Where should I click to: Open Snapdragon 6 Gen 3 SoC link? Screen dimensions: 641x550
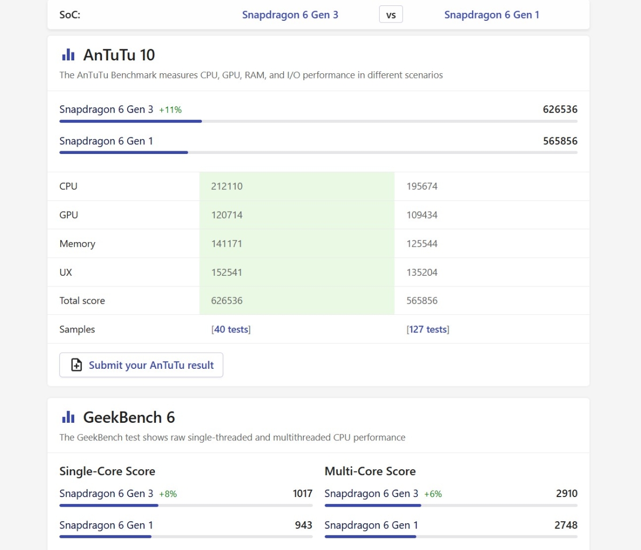click(290, 15)
